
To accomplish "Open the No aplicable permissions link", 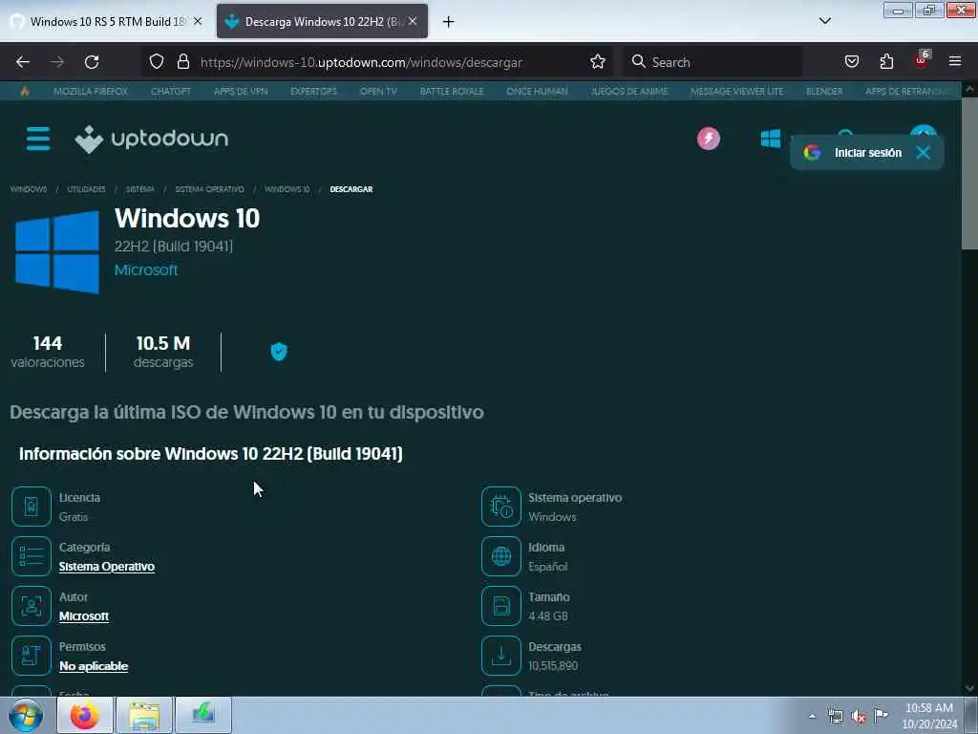I will (94, 666).
